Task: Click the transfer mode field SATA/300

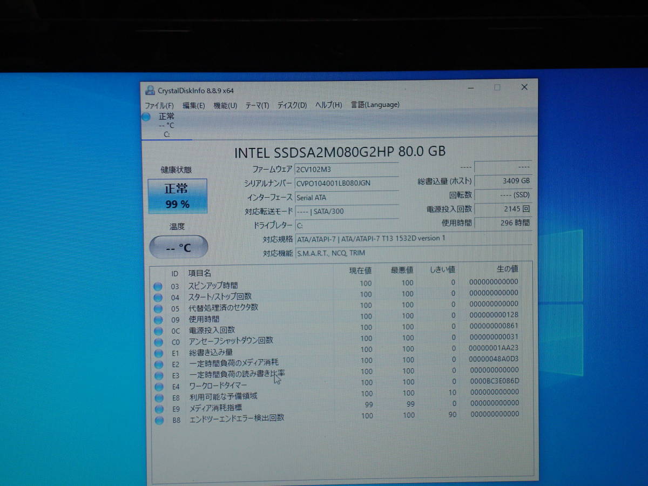Action: pyautogui.click(x=346, y=212)
